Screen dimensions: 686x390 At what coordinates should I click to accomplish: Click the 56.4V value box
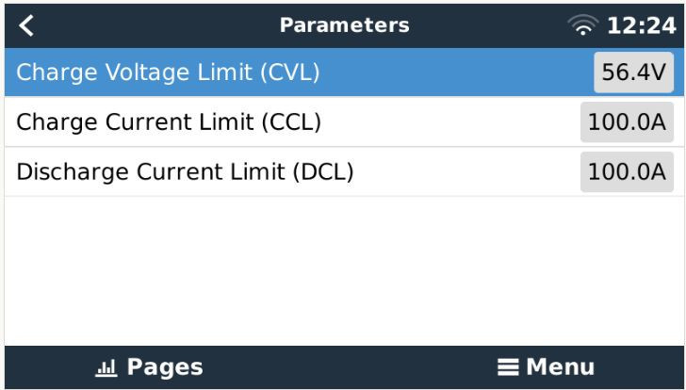coord(633,73)
